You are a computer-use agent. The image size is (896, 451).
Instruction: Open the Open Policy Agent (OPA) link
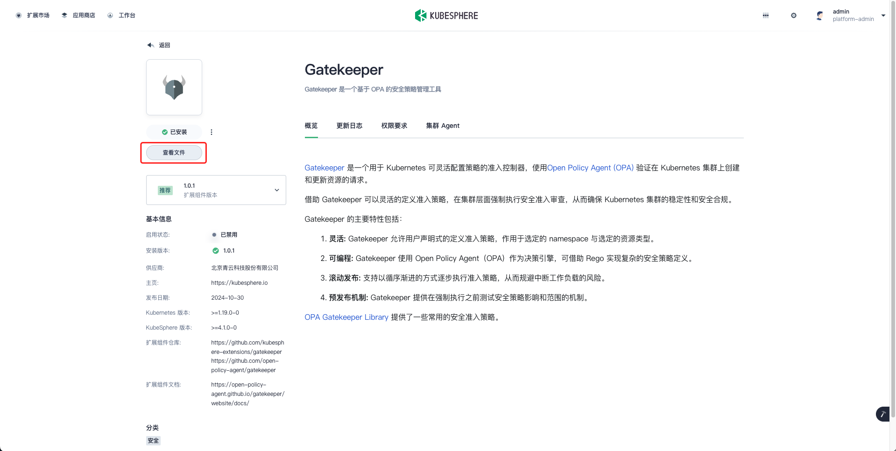pyautogui.click(x=590, y=168)
